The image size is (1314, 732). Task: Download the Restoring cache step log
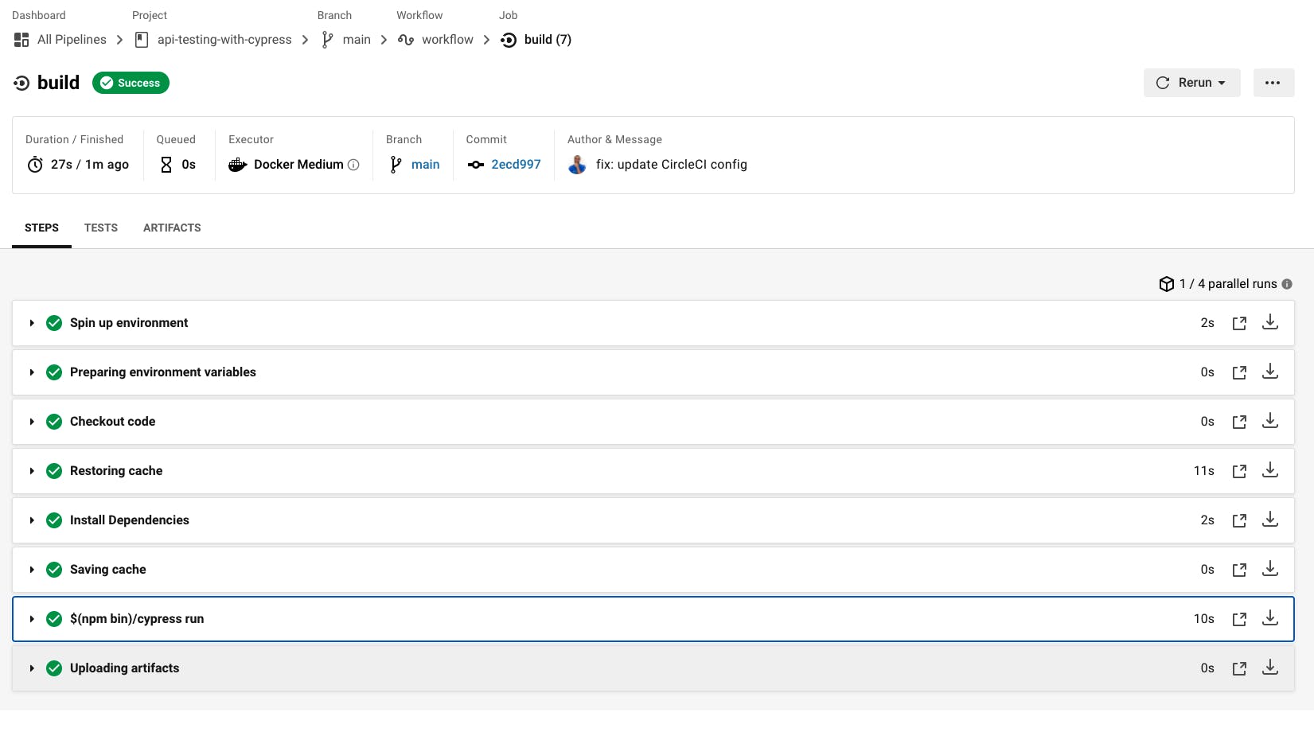pyautogui.click(x=1270, y=470)
